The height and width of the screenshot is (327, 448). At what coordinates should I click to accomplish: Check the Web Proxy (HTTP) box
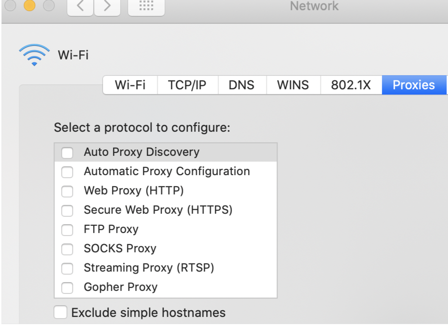point(67,191)
